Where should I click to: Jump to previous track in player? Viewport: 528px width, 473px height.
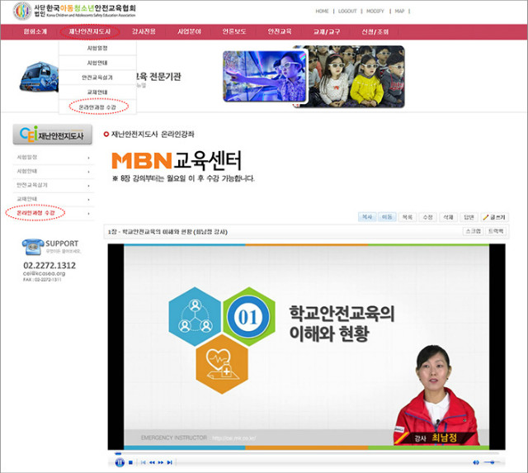(144, 462)
